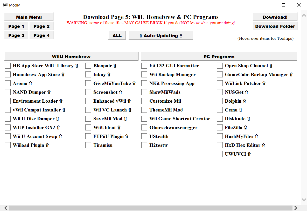Tick the Screenshot plugin checkbox
This screenshot has width=307, height=211.
tap(88, 92)
